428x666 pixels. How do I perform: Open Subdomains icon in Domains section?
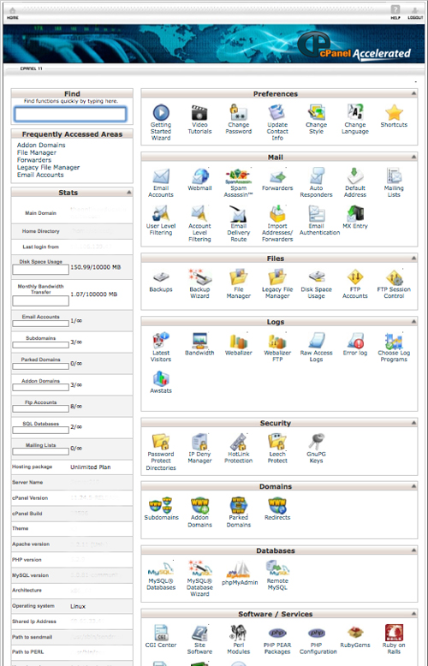tap(161, 505)
